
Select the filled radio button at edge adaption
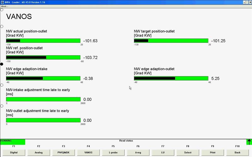click(2, 64)
